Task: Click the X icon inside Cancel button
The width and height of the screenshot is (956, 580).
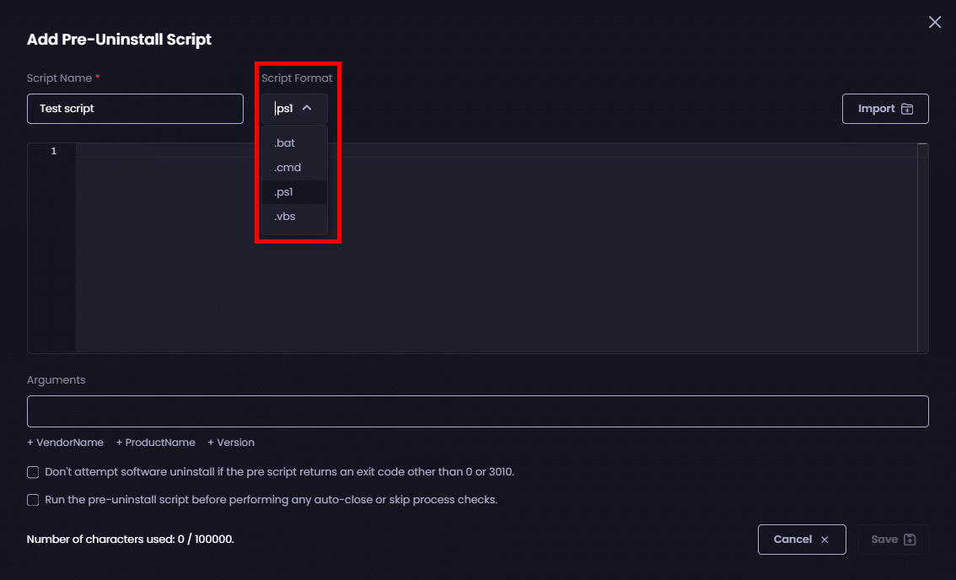Action: (824, 540)
